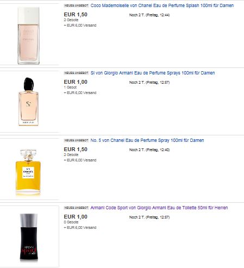The width and height of the screenshot is (244, 268).
Task: Click the 0 Gebote text under Armani Code Sport
Action: pyautogui.click(x=71, y=222)
